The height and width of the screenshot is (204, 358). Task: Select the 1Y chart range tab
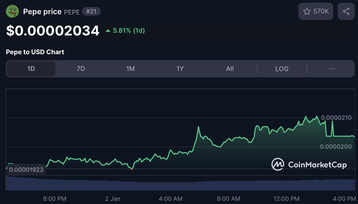(x=180, y=69)
